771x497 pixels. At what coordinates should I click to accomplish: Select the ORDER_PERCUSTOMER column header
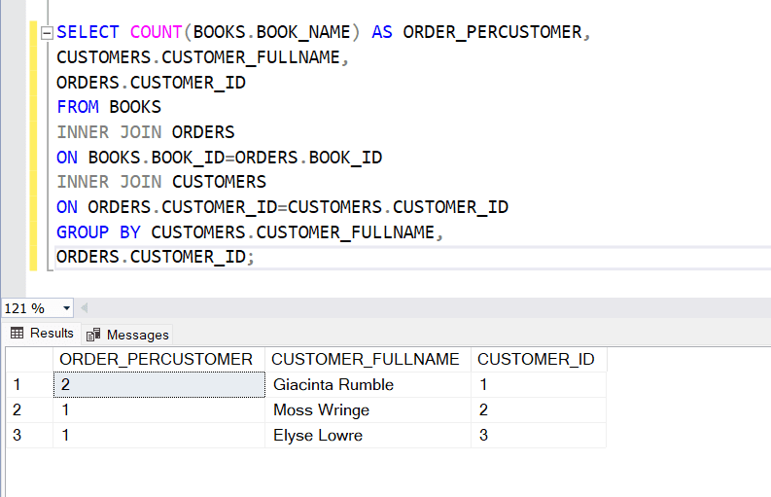(x=158, y=359)
